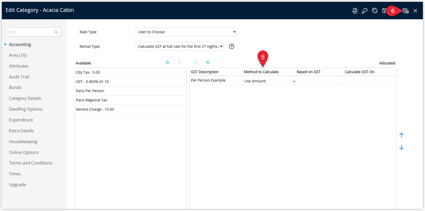Image resolution: width=425 pixels, height=211 pixels.
Task: Open Dwelling Options section
Action: (26, 109)
